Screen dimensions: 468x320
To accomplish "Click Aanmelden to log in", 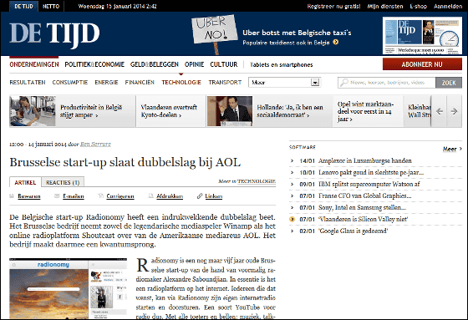I will tap(448, 7).
